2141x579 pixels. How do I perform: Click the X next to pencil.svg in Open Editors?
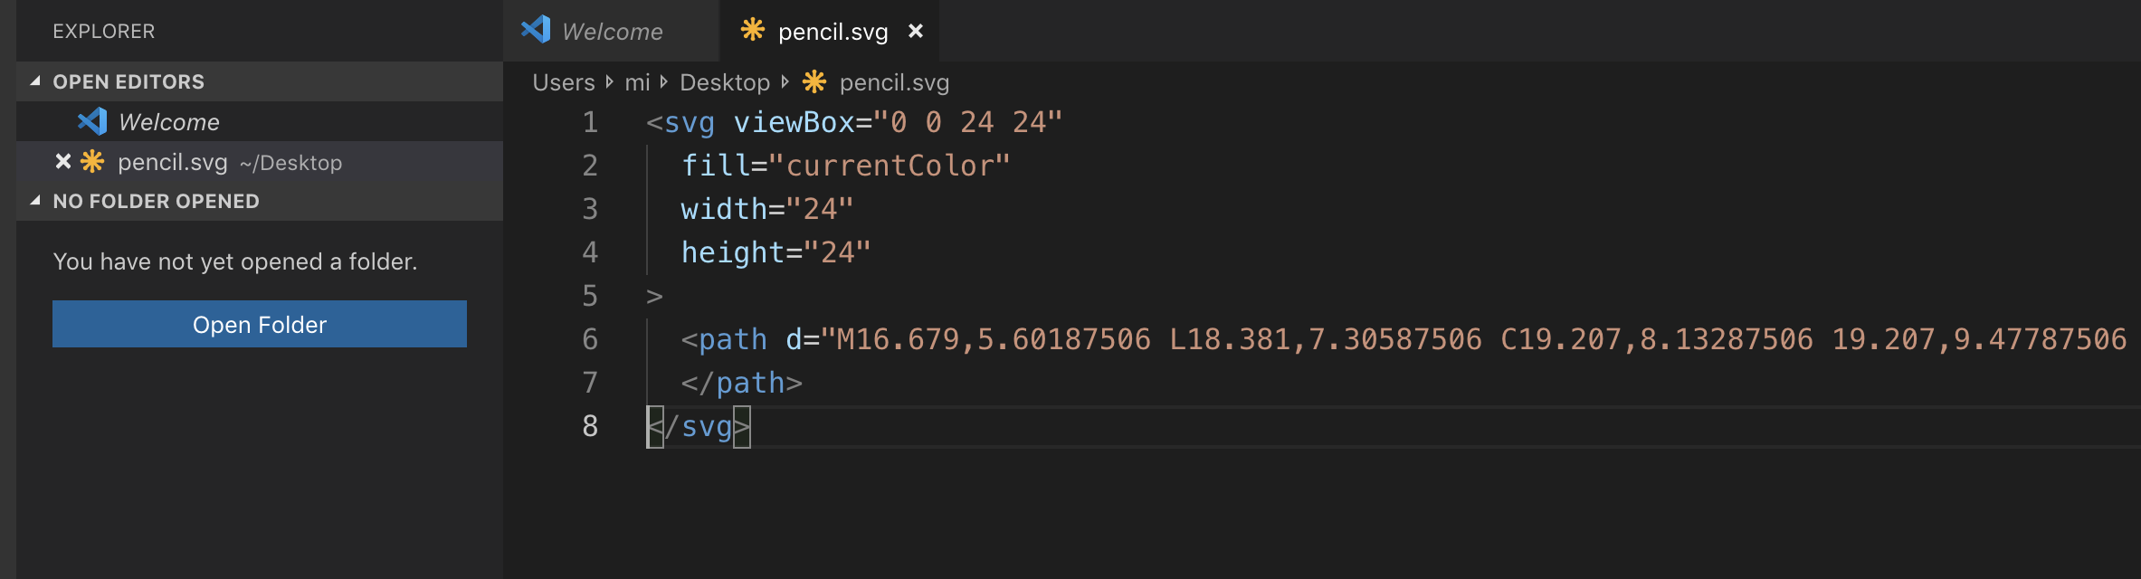pyautogui.click(x=62, y=162)
